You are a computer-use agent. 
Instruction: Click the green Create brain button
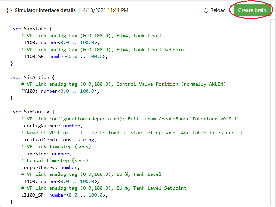pyautogui.click(x=252, y=10)
